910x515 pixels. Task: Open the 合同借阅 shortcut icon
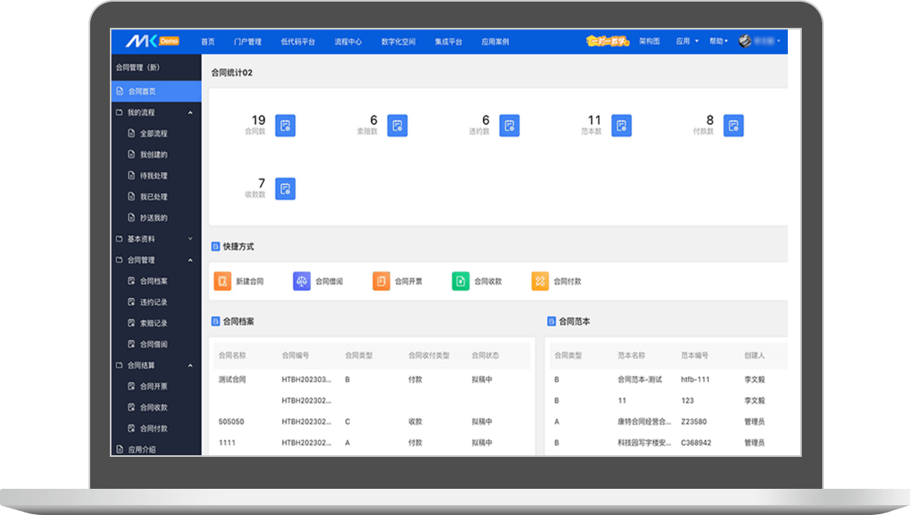pos(302,281)
